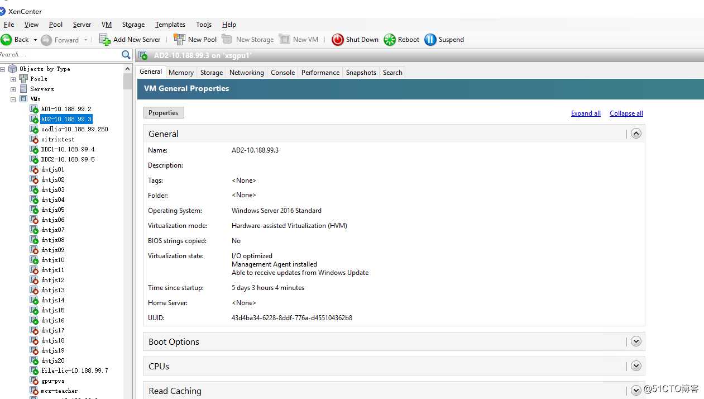Click the VM icon beside DDC1-10.188.99.4
704x399 pixels.
coord(34,149)
